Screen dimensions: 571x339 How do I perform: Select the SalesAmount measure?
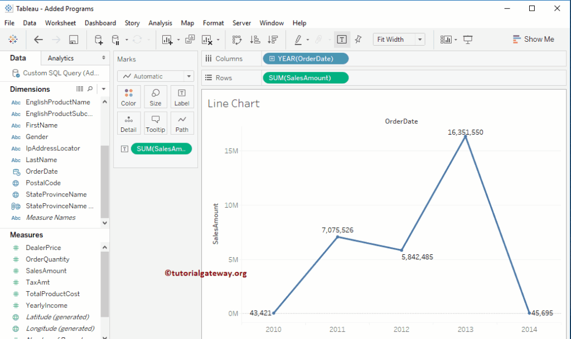click(x=46, y=271)
